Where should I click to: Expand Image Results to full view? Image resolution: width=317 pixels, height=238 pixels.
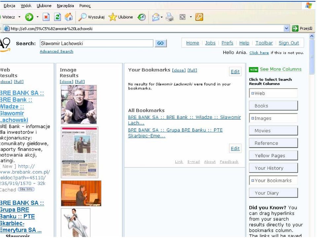coord(80,82)
